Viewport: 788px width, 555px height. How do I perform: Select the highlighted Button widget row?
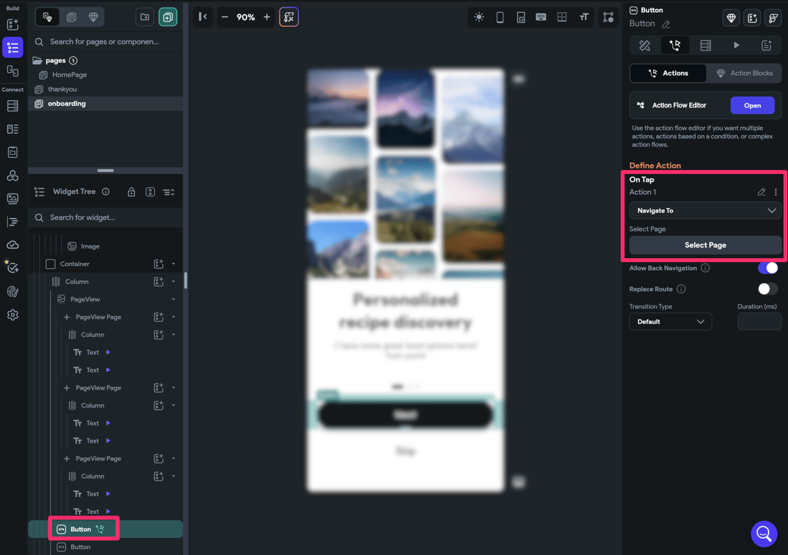(x=106, y=529)
